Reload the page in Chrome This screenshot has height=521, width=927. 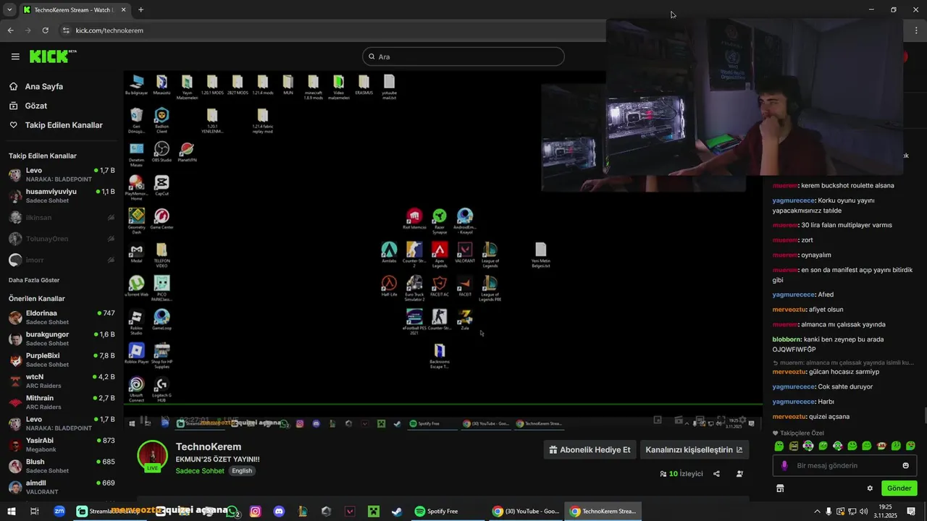(45, 30)
